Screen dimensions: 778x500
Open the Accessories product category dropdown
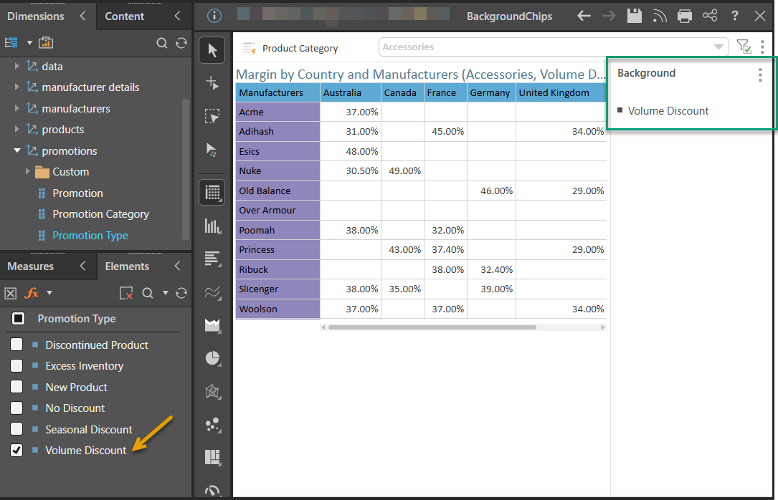point(553,47)
